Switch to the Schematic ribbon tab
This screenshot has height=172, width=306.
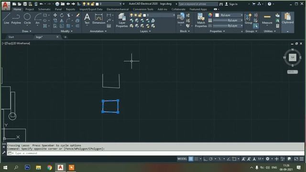click(x=44, y=9)
